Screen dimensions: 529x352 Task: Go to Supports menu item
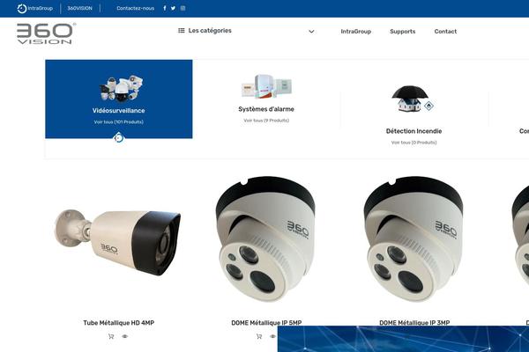[x=403, y=32]
